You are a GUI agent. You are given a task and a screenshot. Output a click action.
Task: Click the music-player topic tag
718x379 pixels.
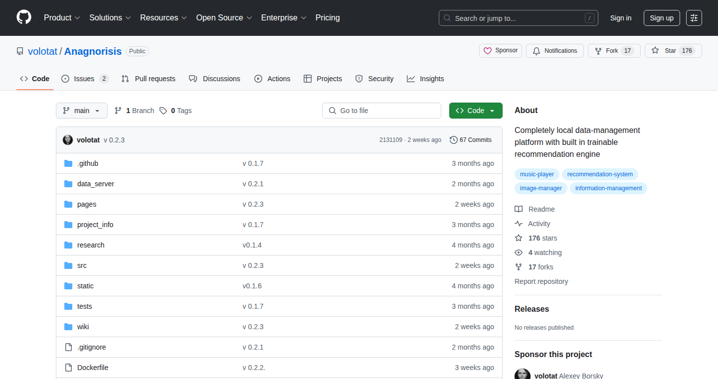click(x=537, y=174)
